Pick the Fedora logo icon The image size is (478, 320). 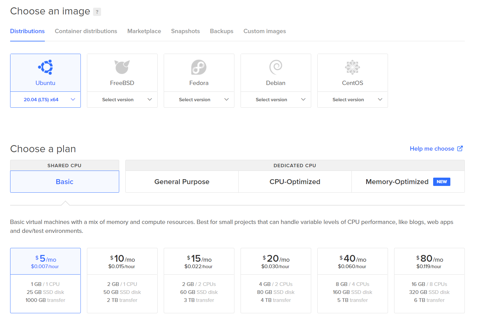click(199, 67)
